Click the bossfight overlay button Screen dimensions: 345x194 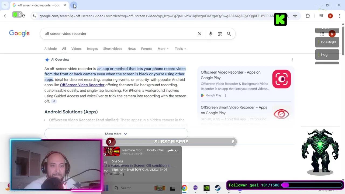point(327,42)
